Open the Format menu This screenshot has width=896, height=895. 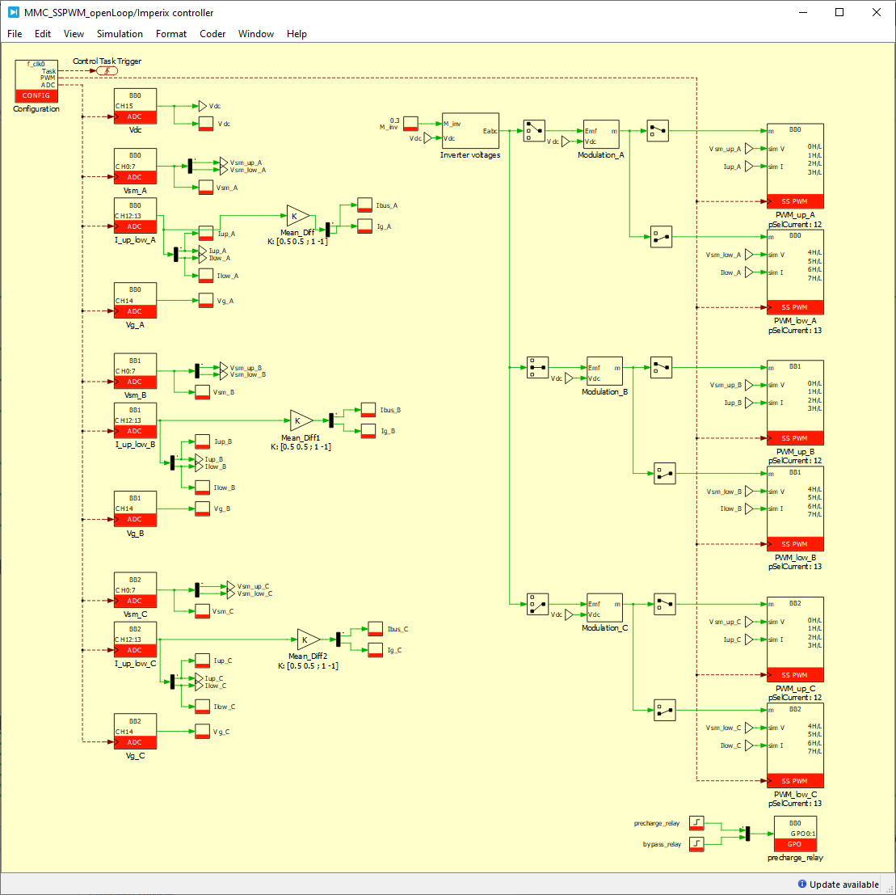(x=171, y=34)
